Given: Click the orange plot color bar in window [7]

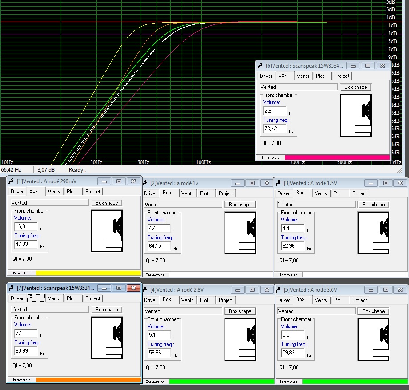Looking at the screenshot, I should pyautogui.click(x=88, y=380).
